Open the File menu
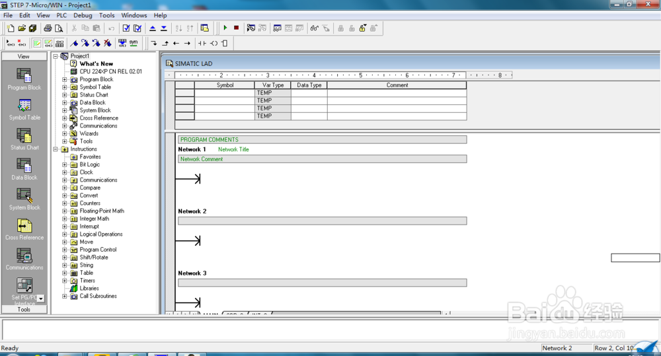This screenshot has width=661, height=356. (x=8, y=15)
